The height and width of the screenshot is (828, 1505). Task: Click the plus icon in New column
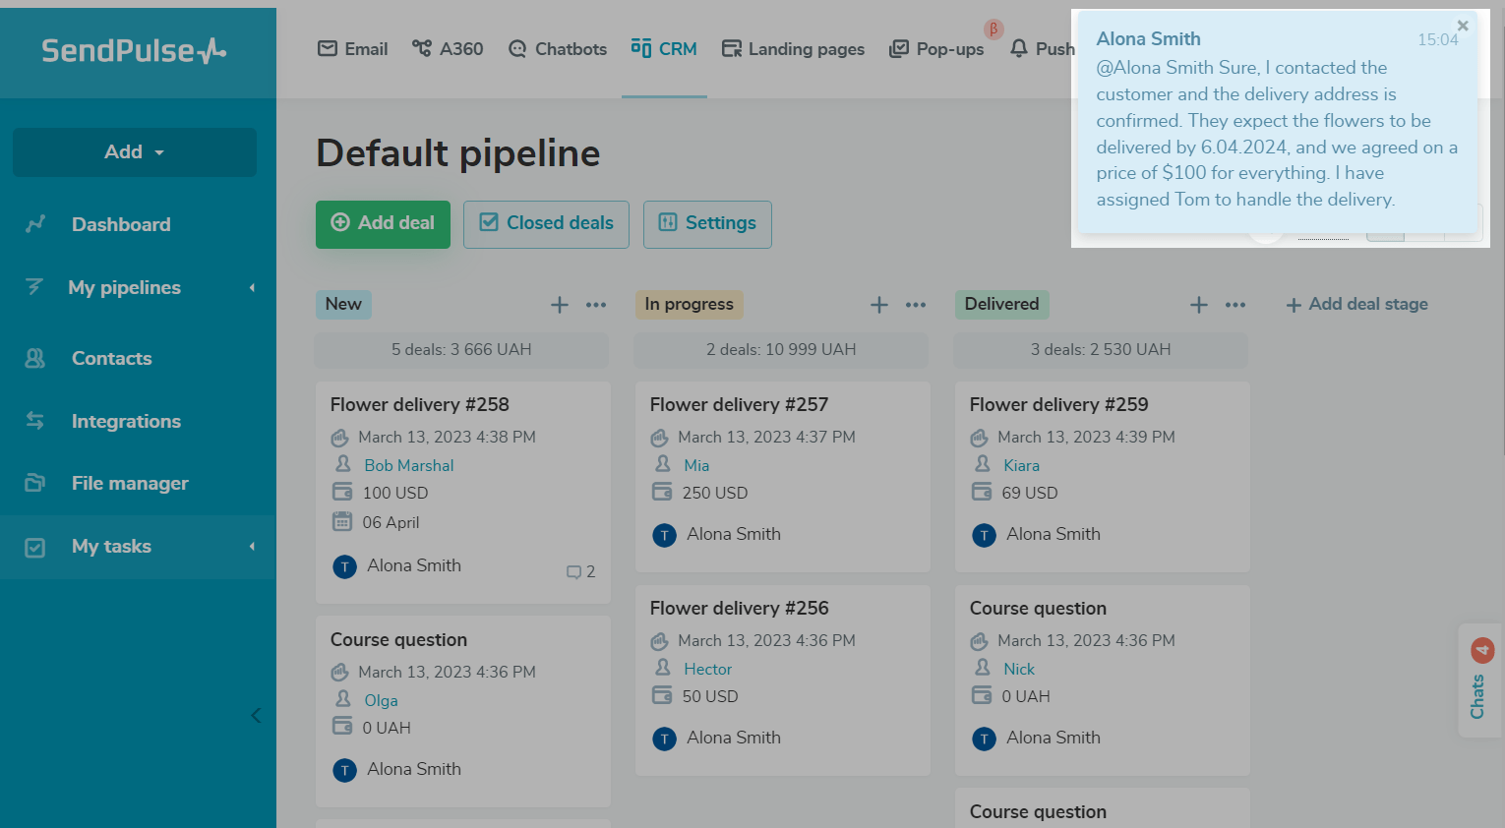pos(559,305)
